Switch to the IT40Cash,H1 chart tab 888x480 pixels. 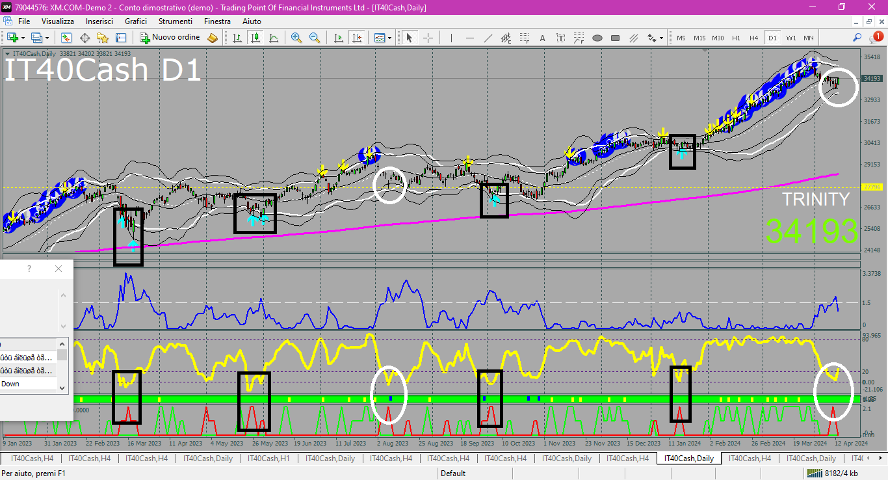click(x=268, y=459)
